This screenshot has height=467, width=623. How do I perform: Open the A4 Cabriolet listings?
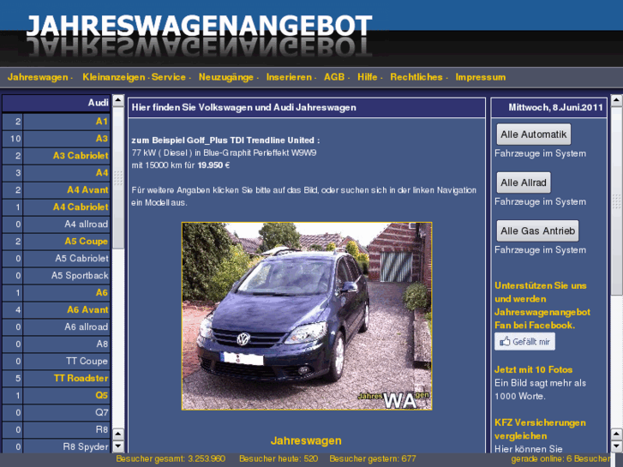81,207
